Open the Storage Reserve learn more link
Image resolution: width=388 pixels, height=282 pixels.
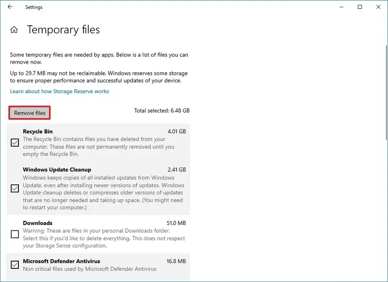(60, 91)
